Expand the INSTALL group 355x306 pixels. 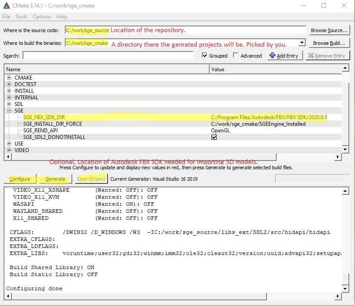(x=9, y=91)
